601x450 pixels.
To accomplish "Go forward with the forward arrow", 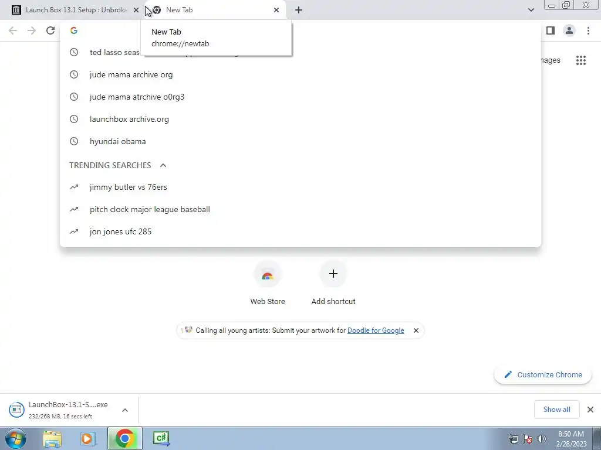I will click(32, 30).
